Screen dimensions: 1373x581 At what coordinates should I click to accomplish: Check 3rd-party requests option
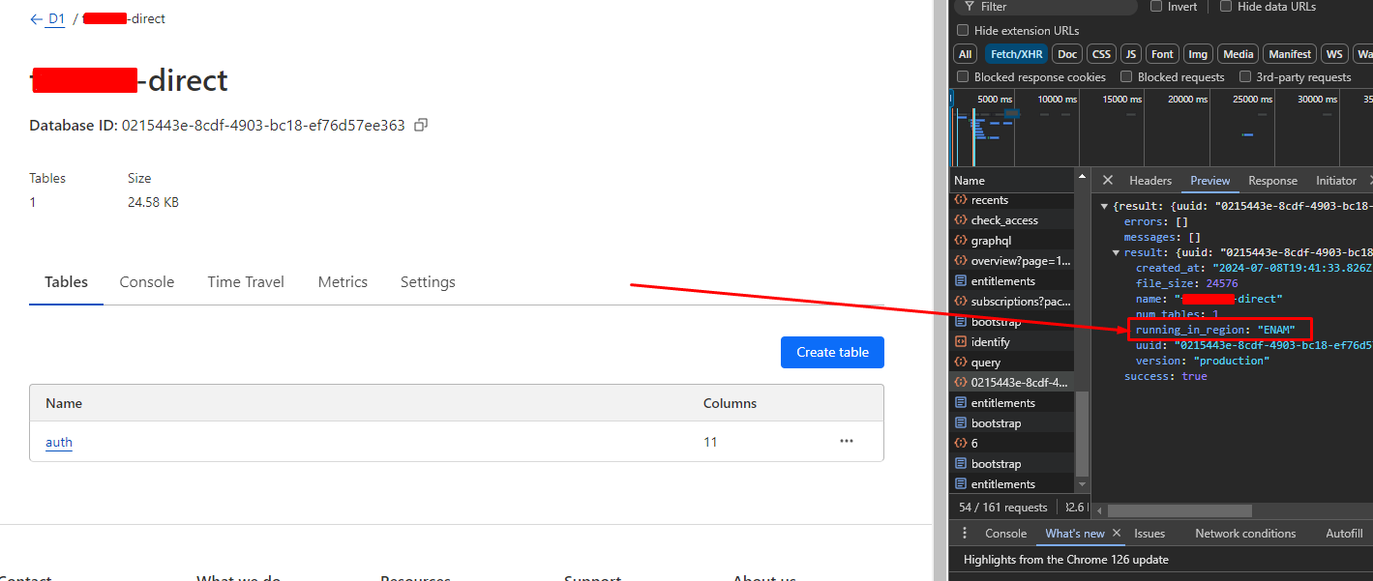point(1244,76)
